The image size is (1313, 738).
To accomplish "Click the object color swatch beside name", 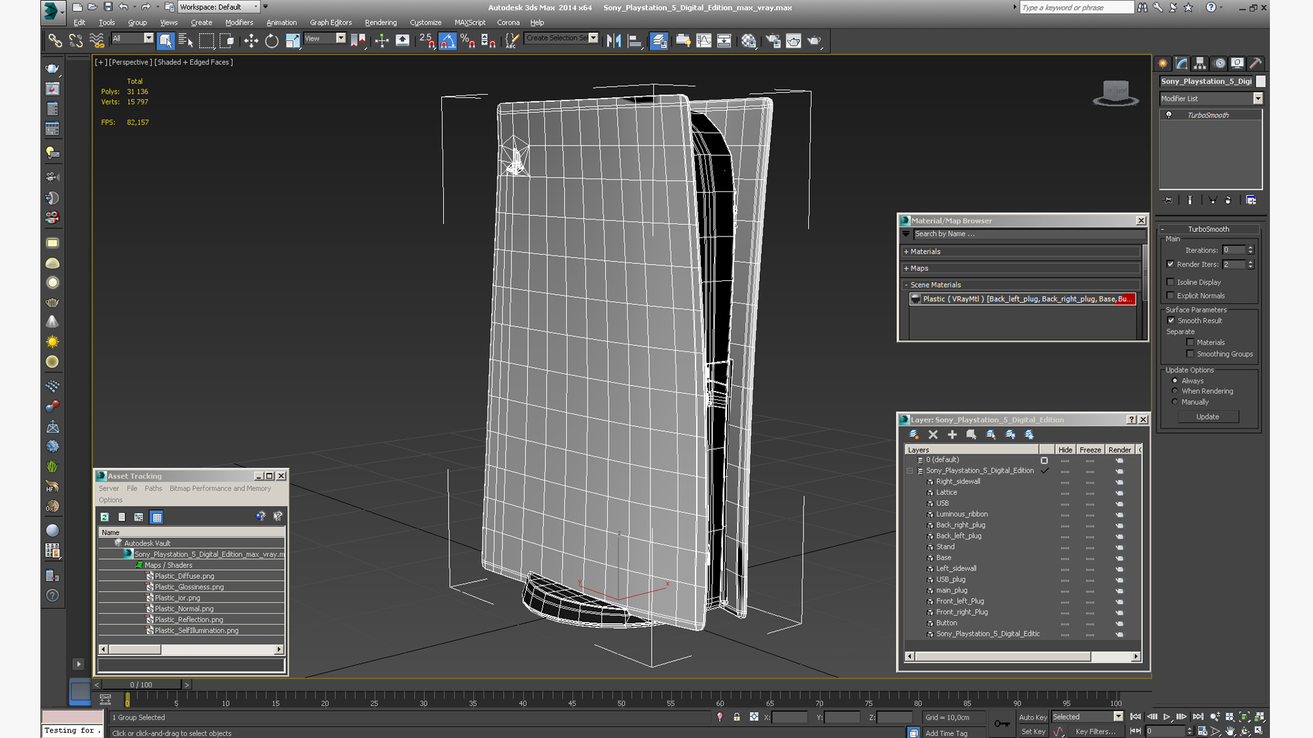I will tap(1260, 81).
